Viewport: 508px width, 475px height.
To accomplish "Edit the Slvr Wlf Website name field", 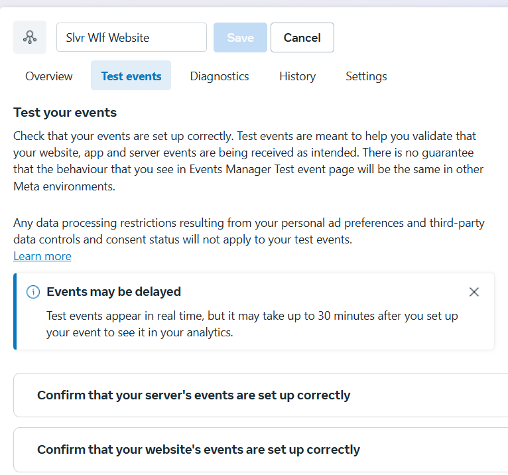I will point(131,37).
